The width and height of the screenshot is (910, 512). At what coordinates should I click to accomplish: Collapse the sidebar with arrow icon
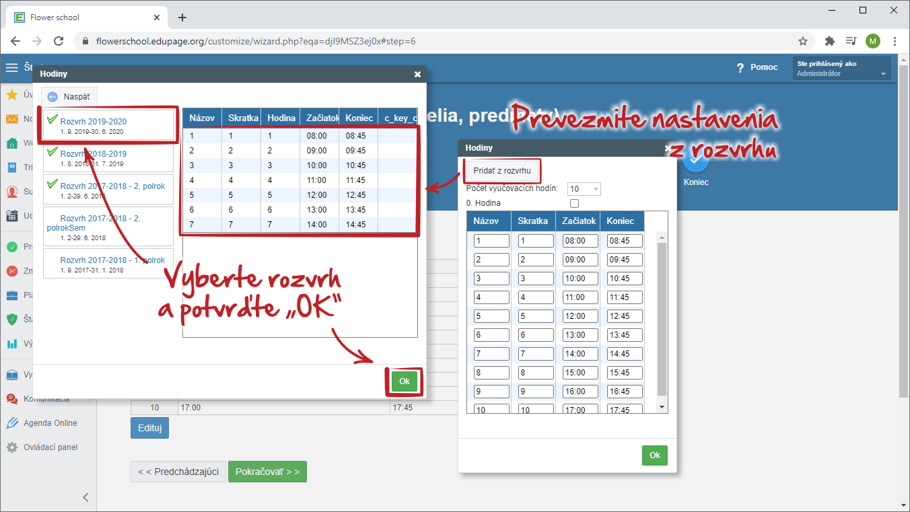[85, 497]
